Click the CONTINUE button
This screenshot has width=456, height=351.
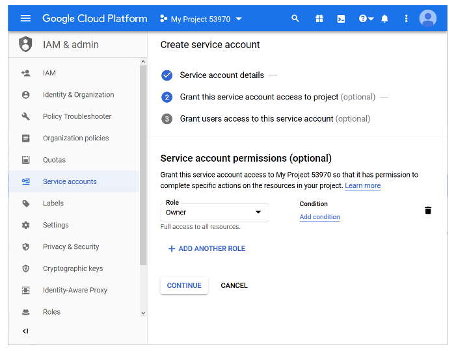point(184,285)
